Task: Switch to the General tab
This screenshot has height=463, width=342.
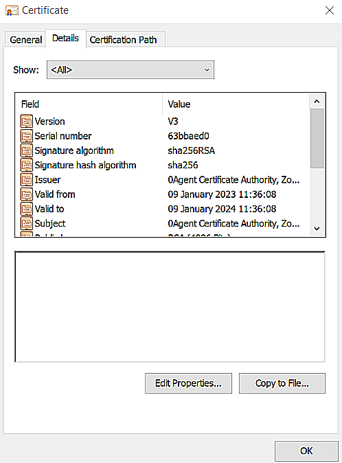Action: pyautogui.click(x=25, y=40)
